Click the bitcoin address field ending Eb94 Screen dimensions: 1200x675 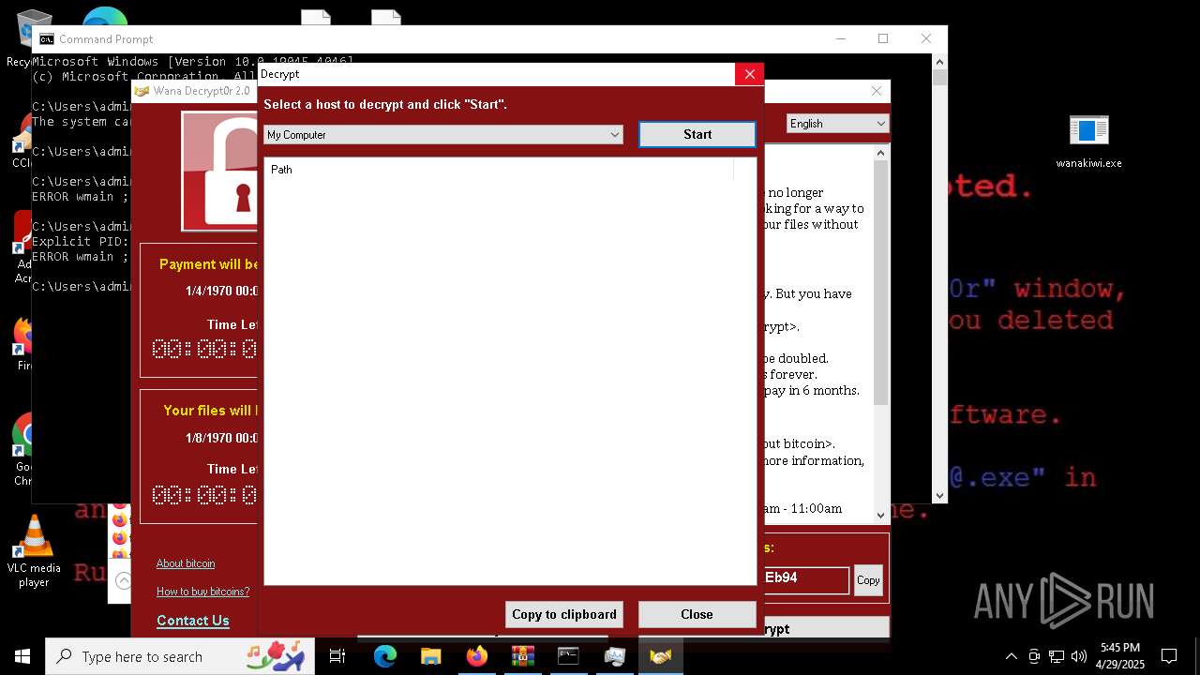pos(806,578)
